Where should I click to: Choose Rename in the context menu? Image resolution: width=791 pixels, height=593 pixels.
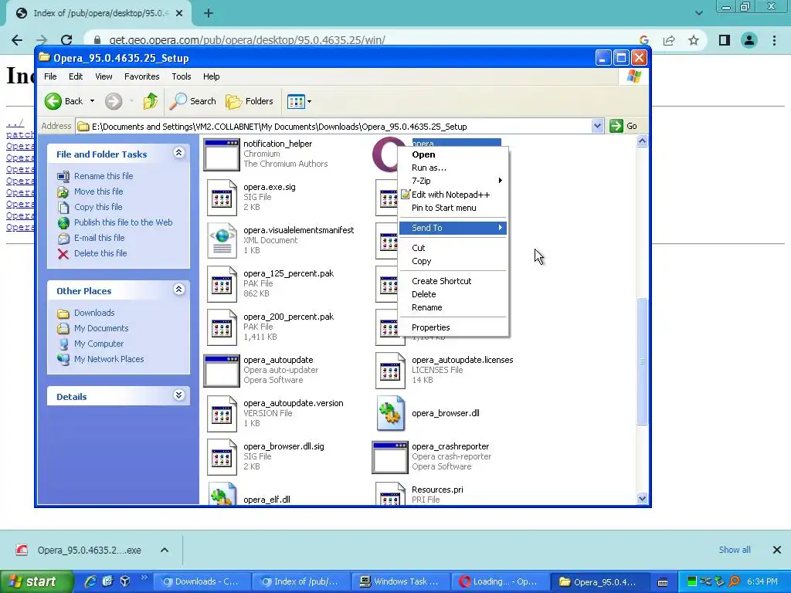(453, 307)
